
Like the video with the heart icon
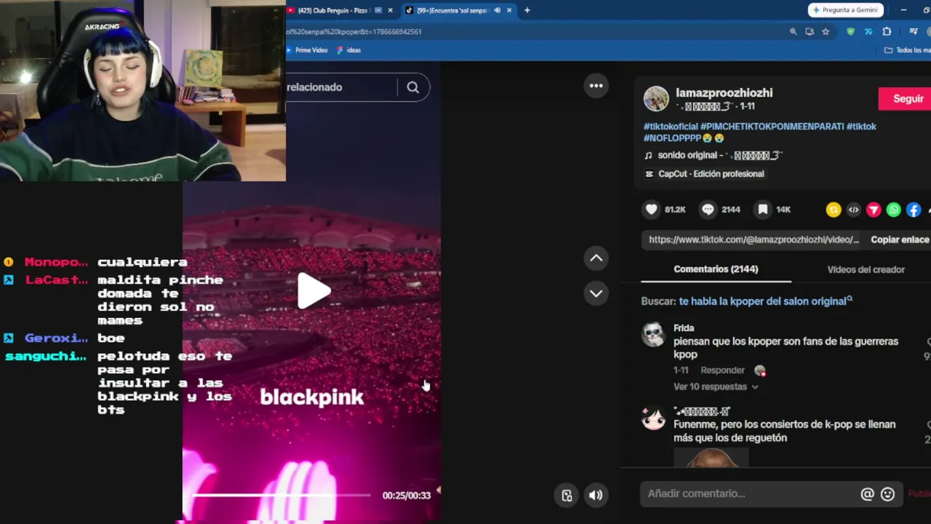[652, 210]
